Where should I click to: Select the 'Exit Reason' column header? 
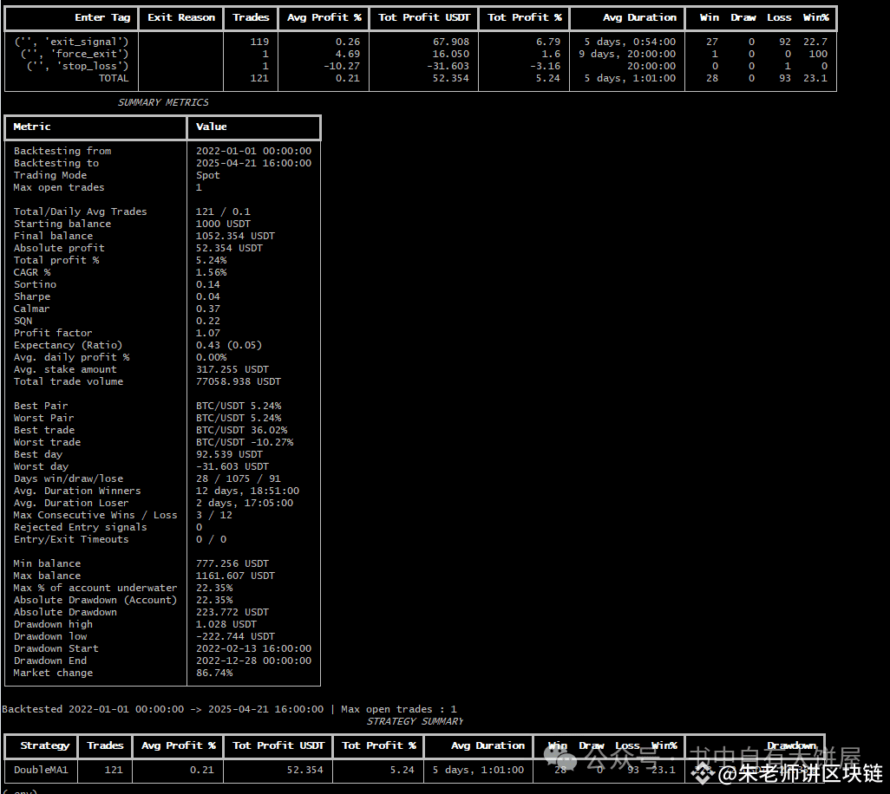click(181, 17)
